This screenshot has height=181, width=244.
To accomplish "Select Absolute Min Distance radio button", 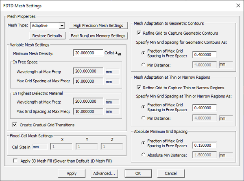I will [143, 155].
